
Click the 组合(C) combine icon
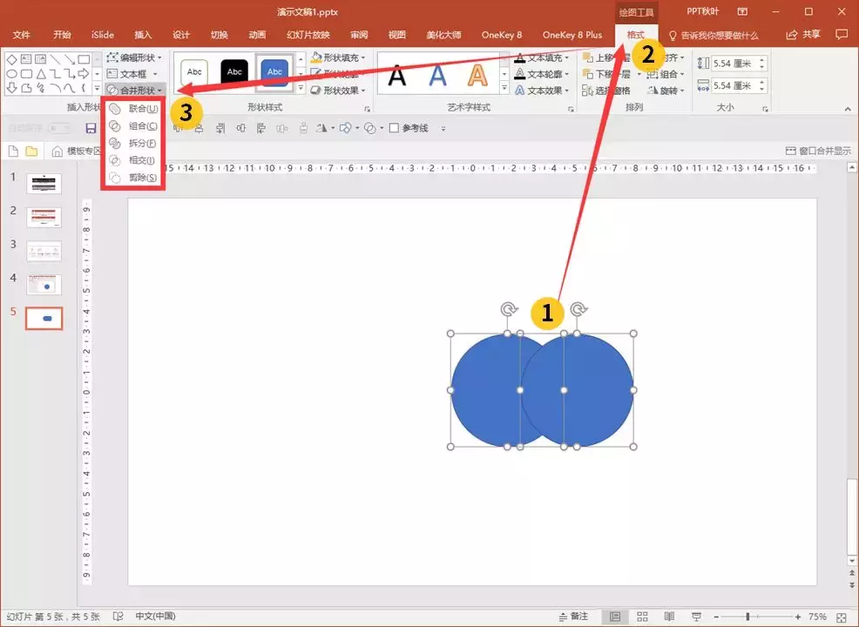[115, 126]
